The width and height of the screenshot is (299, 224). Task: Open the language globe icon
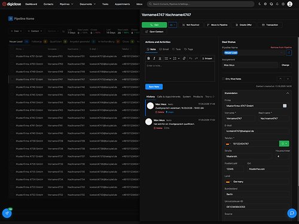(266, 4)
